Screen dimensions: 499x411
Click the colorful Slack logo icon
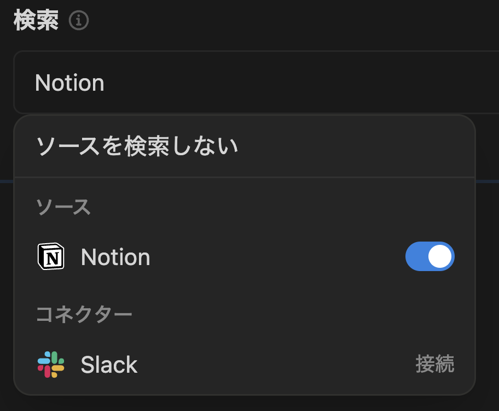pyautogui.click(x=51, y=365)
